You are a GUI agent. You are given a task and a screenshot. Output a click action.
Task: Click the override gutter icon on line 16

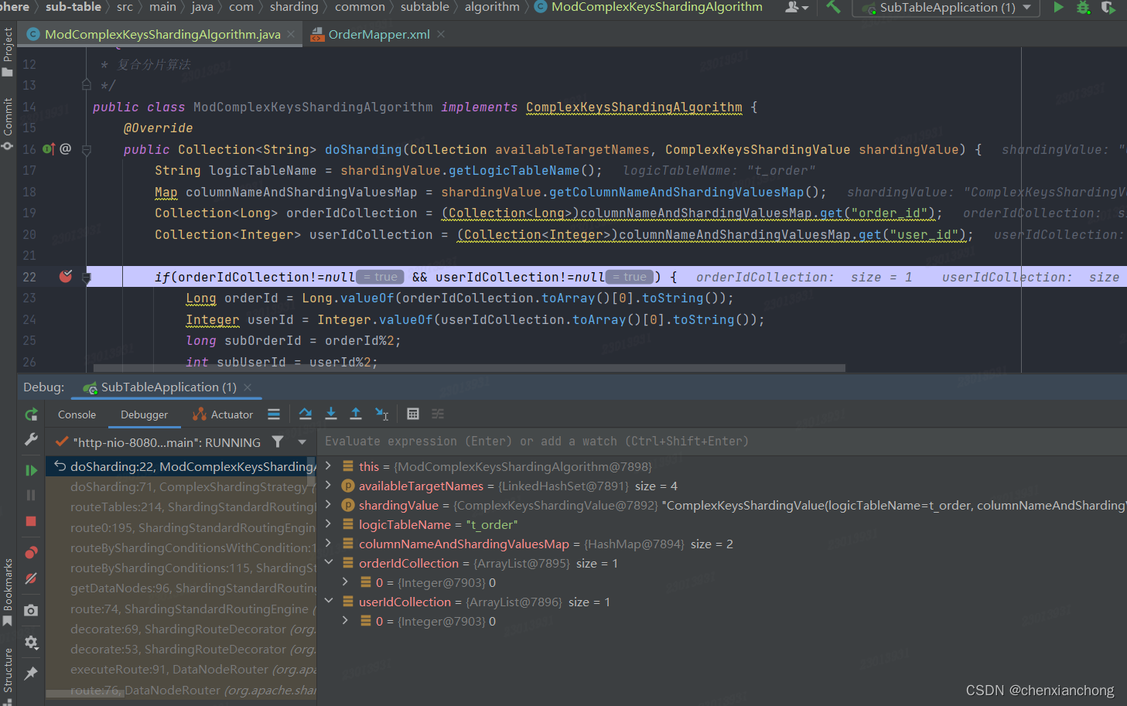pyautogui.click(x=50, y=148)
